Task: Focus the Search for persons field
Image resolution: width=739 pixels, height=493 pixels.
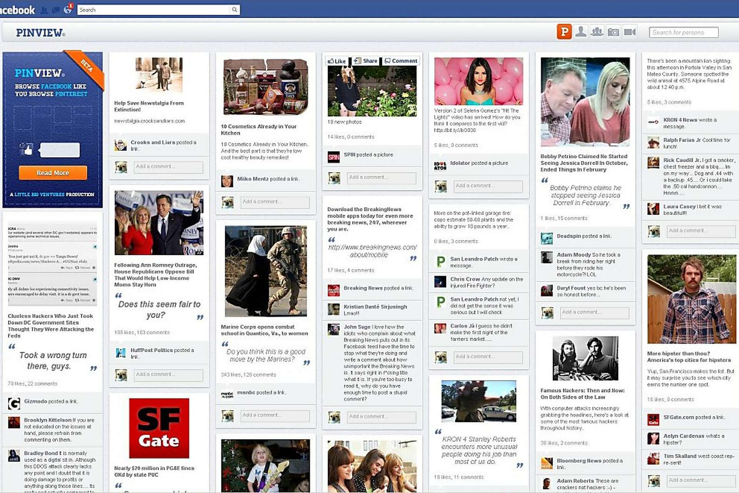Action: [684, 32]
